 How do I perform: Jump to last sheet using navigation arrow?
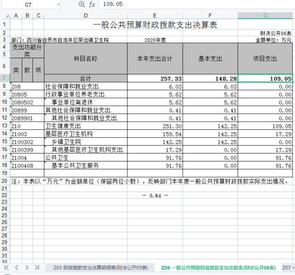(x=37, y=267)
